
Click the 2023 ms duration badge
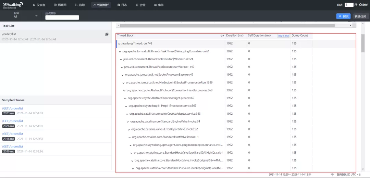coord(9,113)
